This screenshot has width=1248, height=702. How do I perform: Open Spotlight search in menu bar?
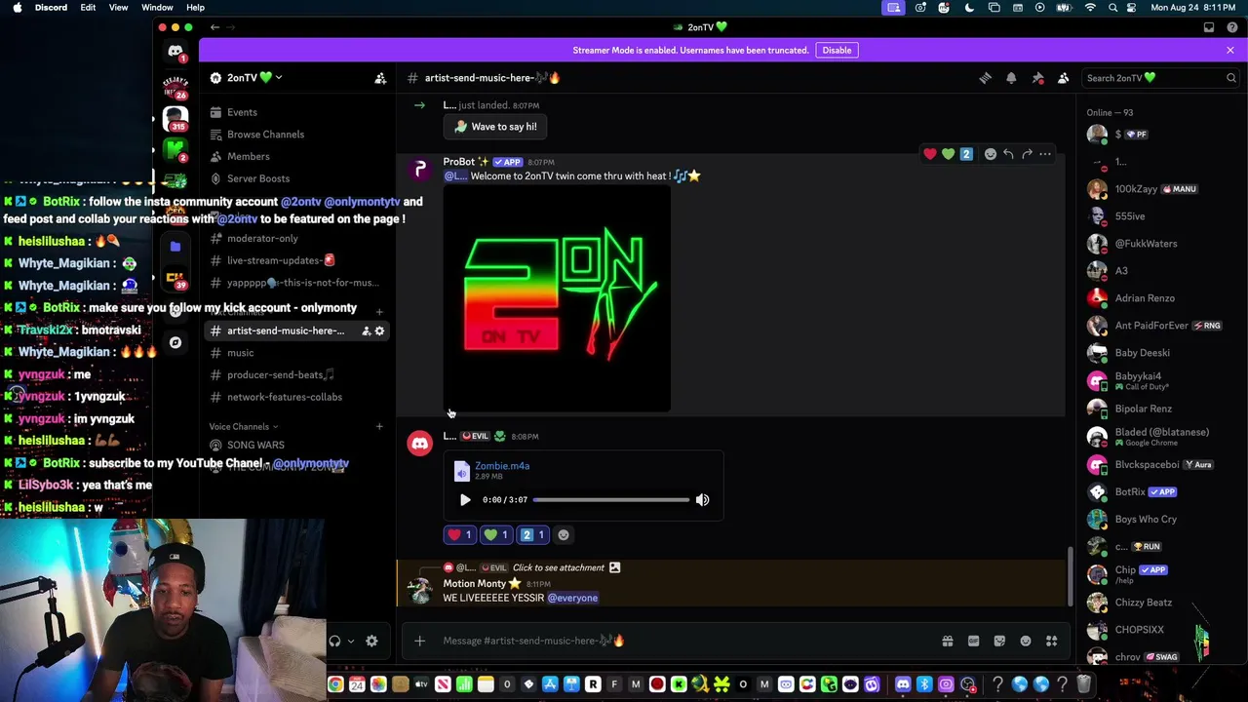pos(1112,8)
